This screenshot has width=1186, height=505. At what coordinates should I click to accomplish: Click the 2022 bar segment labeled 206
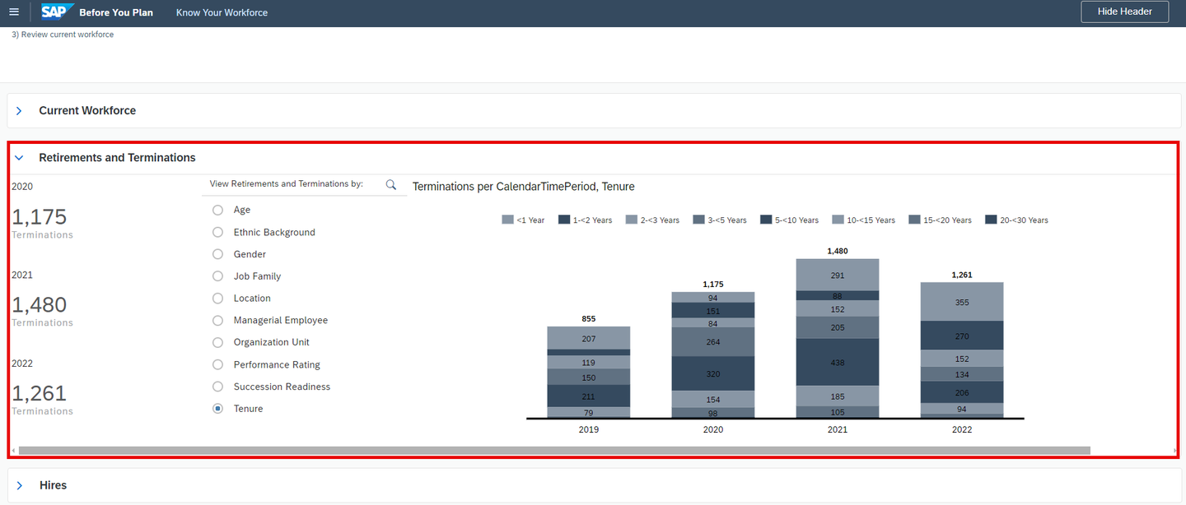coord(962,392)
